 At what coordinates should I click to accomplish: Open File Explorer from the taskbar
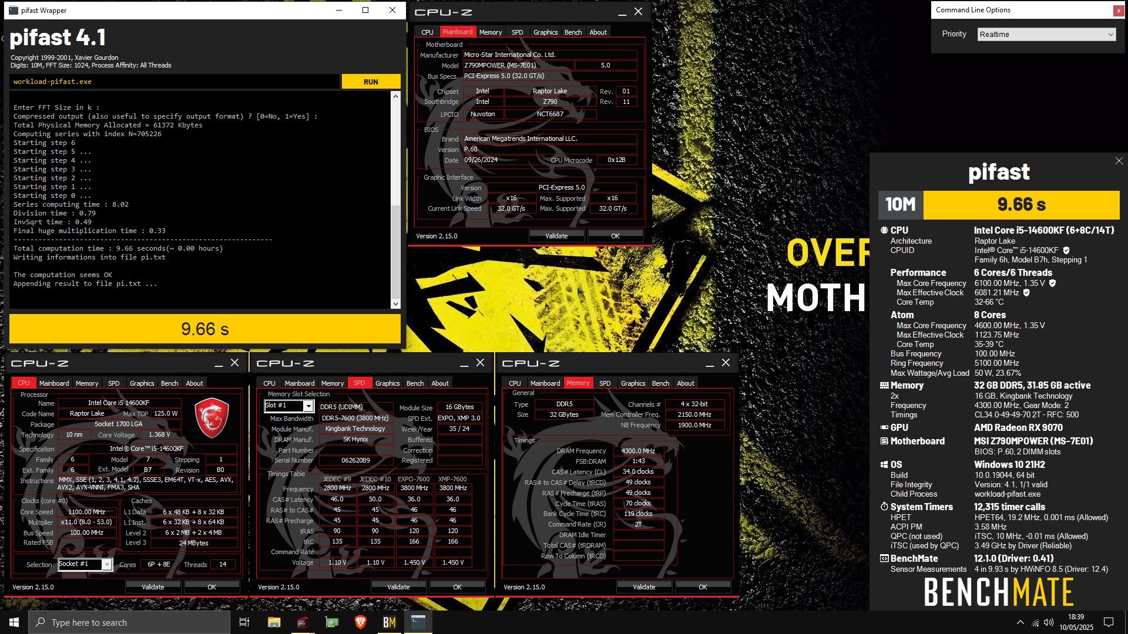tap(274, 622)
